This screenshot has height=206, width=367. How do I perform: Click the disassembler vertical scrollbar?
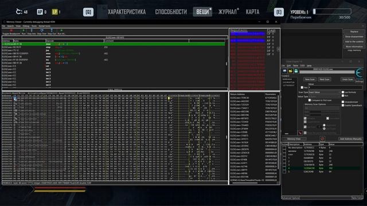pos(227,64)
